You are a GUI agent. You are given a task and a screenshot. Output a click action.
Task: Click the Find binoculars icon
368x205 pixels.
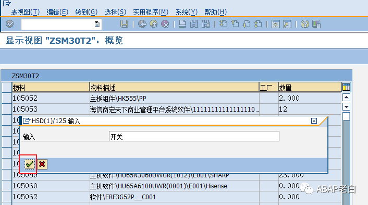pyautogui.click(x=194, y=24)
